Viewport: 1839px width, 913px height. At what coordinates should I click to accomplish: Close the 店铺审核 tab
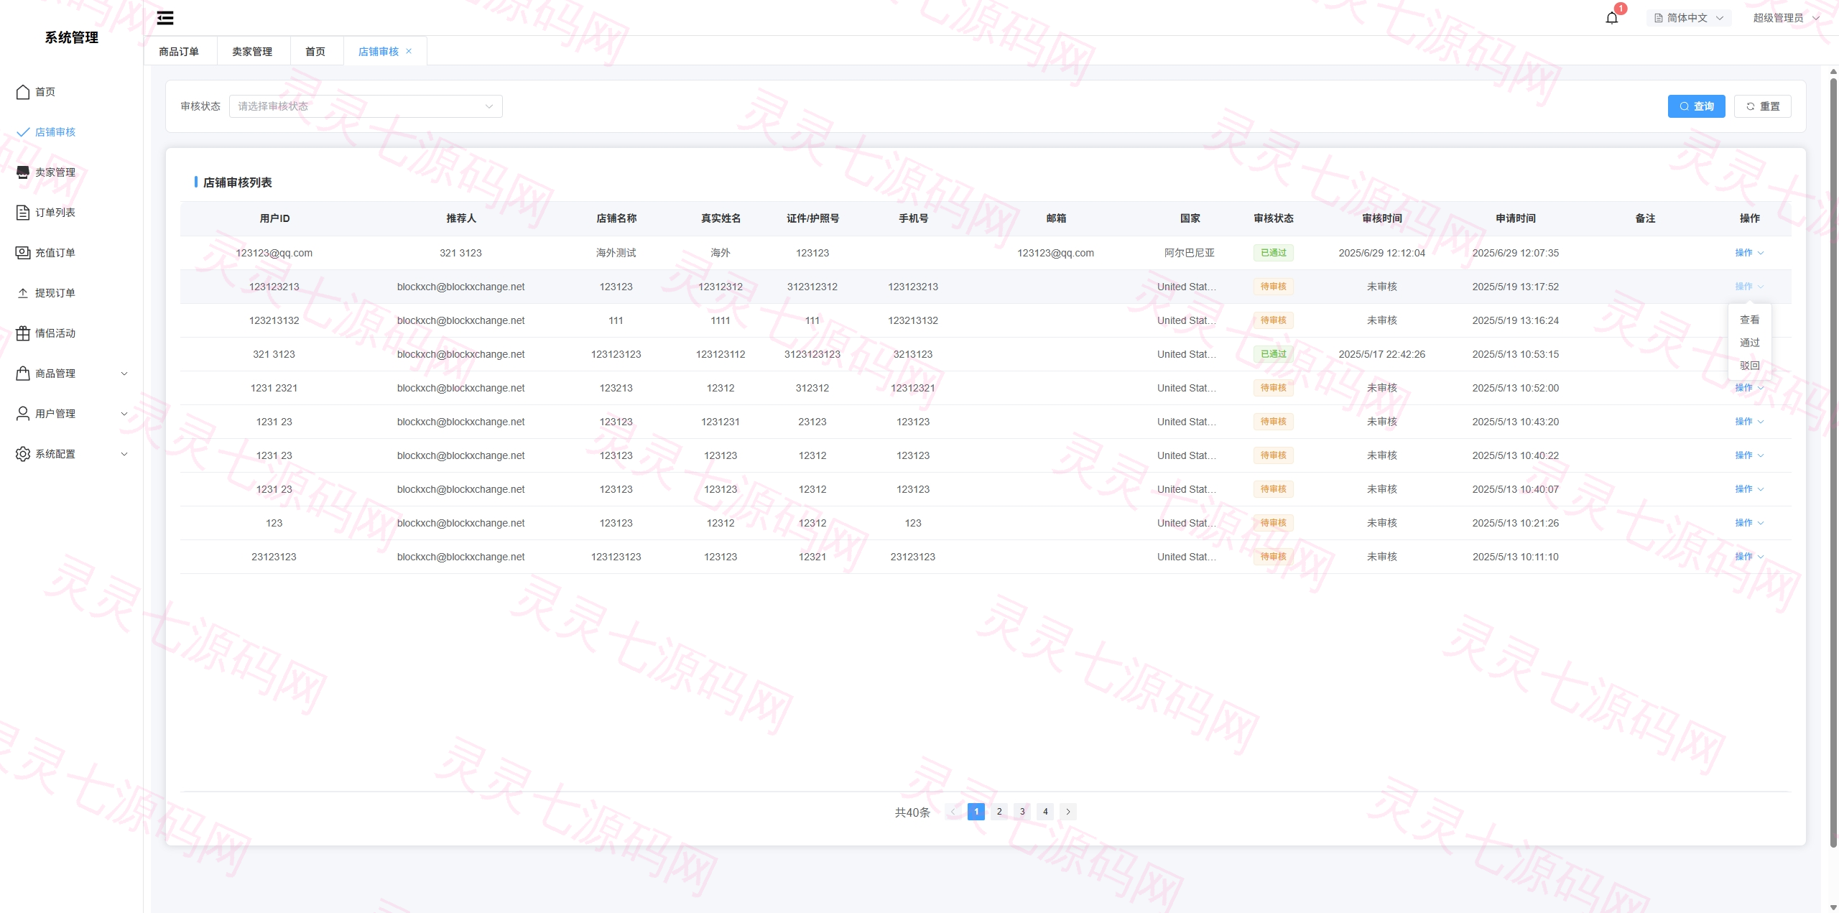(409, 51)
